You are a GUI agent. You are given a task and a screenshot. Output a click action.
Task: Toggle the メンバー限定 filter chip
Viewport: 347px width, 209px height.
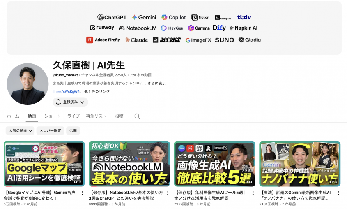(x=50, y=131)
